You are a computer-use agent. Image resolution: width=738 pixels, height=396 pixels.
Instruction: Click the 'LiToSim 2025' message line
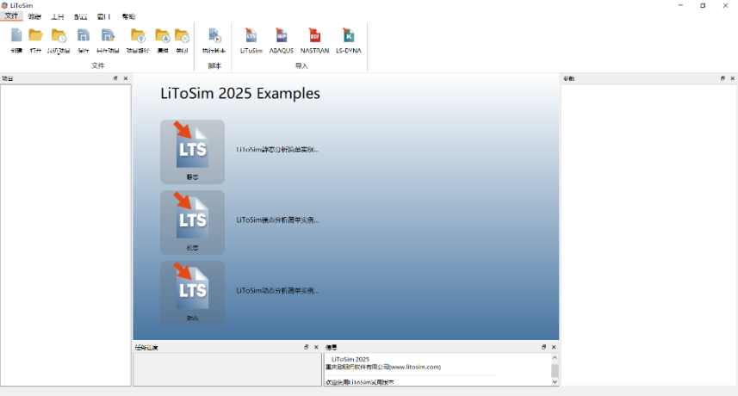tap(350, 359)
